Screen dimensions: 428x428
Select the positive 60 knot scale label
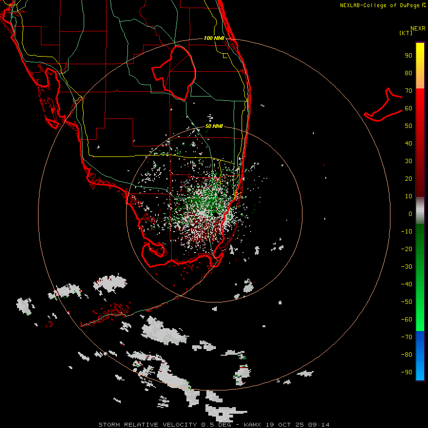pyautogui.click(x=409, y=108)
